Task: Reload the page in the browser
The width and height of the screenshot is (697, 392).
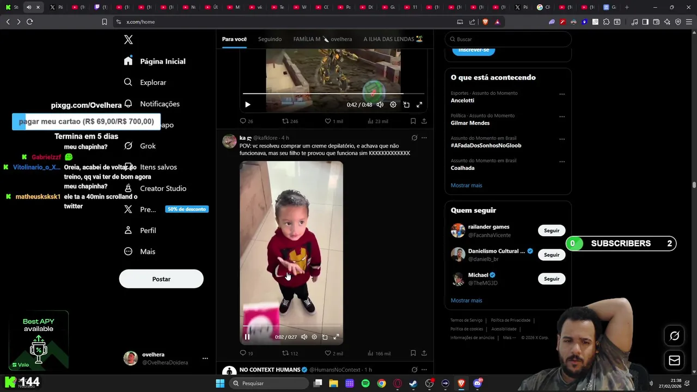Action: (x=29, y=22)
